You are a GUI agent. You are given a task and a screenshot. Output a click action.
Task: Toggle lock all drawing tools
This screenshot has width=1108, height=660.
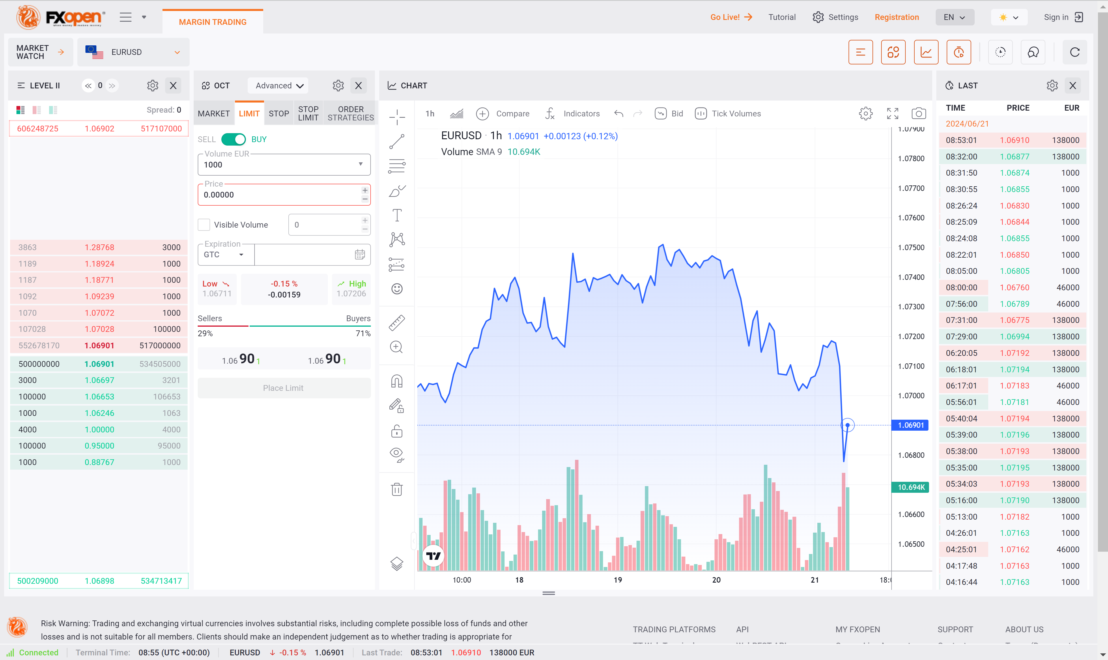tap(397, 431)
